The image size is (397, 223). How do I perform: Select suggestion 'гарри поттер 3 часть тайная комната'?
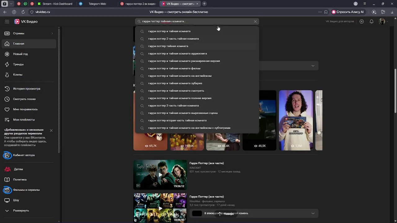tap(197, 106)
